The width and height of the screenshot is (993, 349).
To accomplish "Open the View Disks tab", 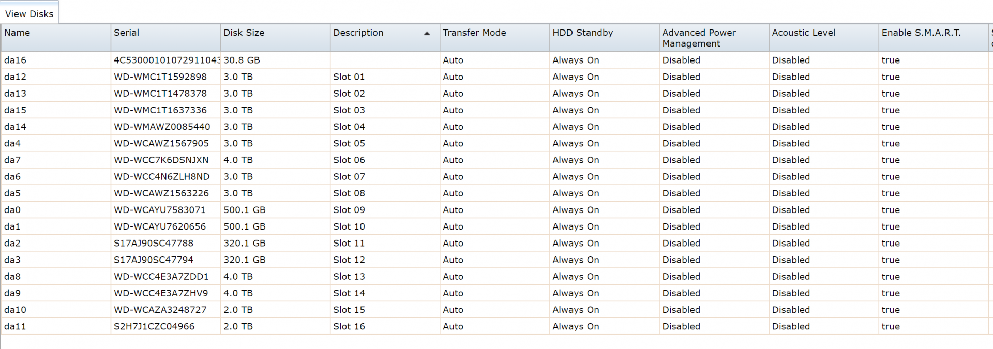I will (29, 14).
